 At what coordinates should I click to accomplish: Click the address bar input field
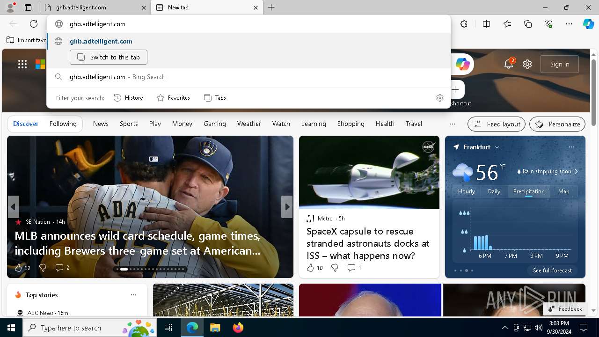[x=248, y=24]
